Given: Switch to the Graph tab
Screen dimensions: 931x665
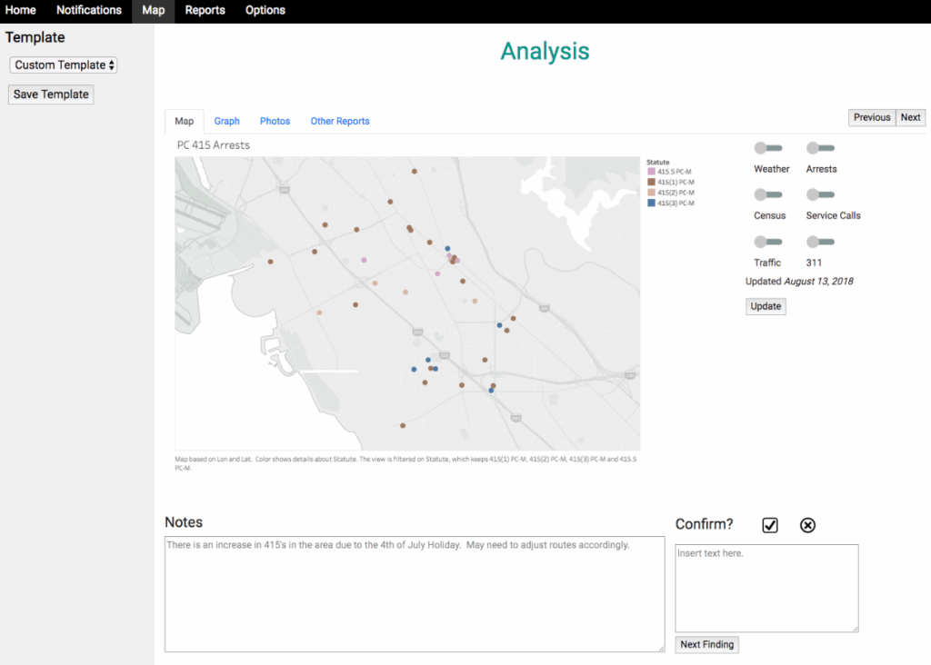Looking at the screenshot, I should [x=227, y=122].
